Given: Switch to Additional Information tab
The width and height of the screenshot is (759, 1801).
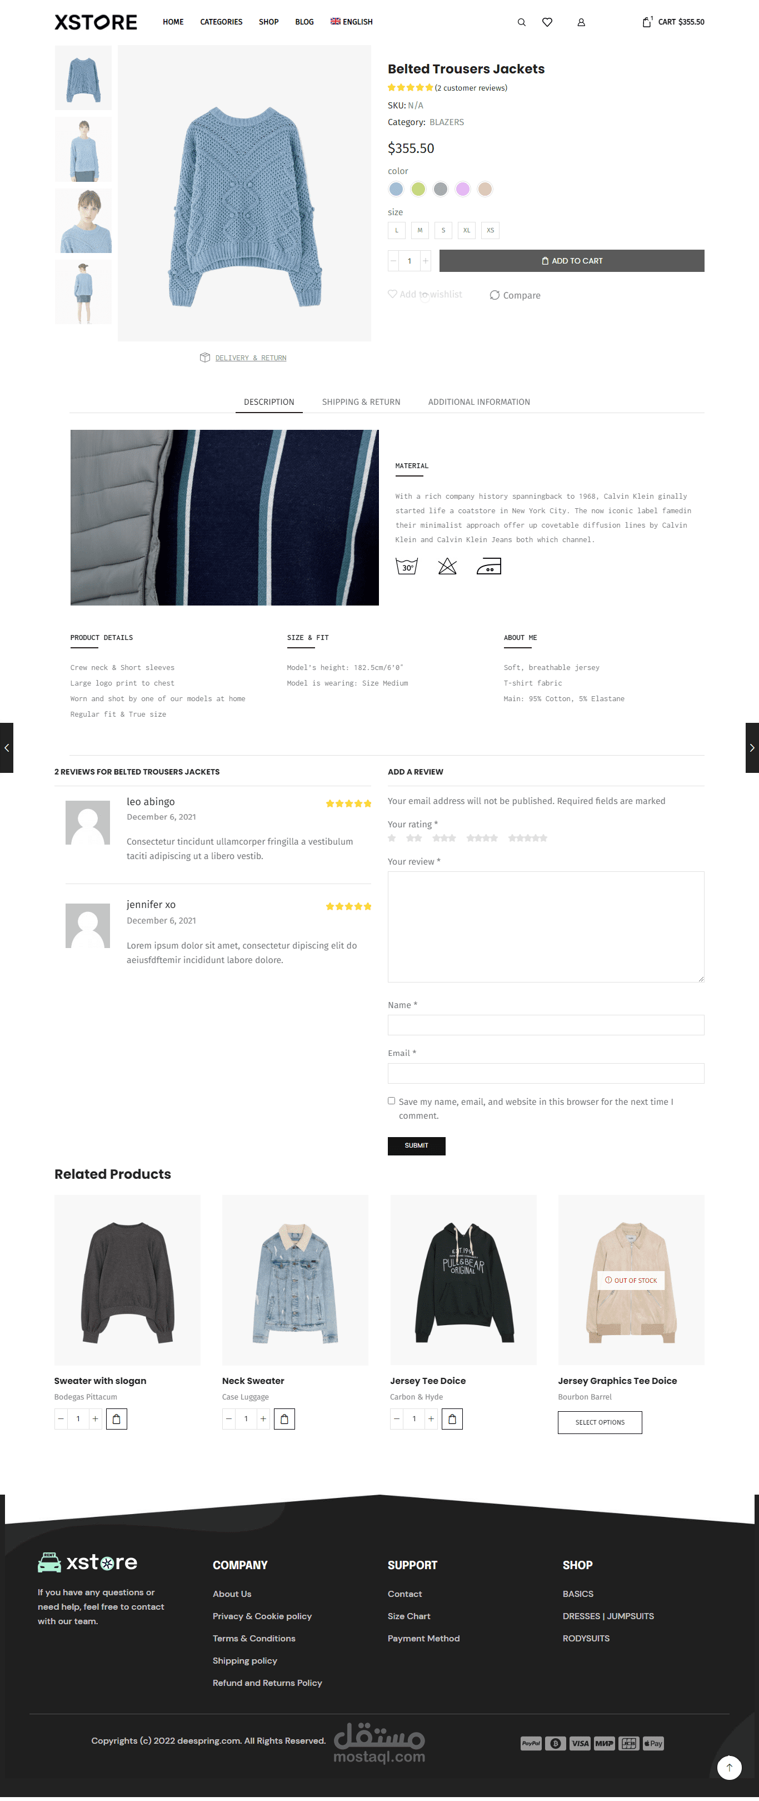Looking at the screenshot, I should [479, 402].
